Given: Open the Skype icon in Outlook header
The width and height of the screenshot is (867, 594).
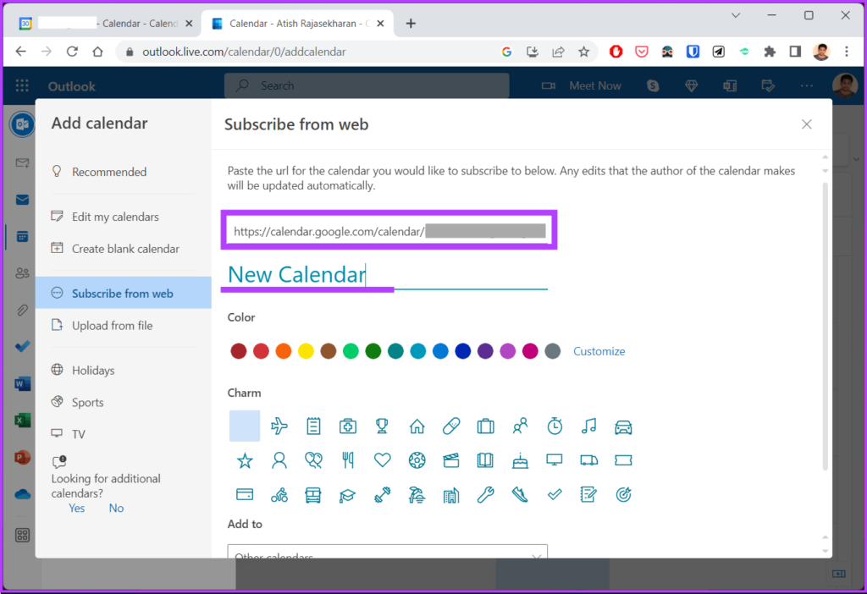Looking at the screenshot, I should pyautogui.click(x=653, y=85).
